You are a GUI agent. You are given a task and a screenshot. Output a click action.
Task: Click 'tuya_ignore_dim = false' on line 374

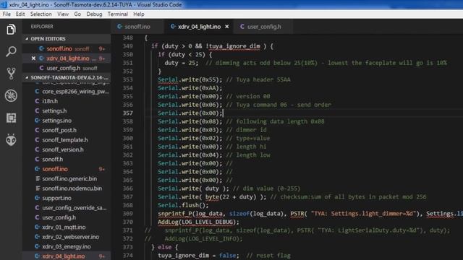(x=197, y=255)
